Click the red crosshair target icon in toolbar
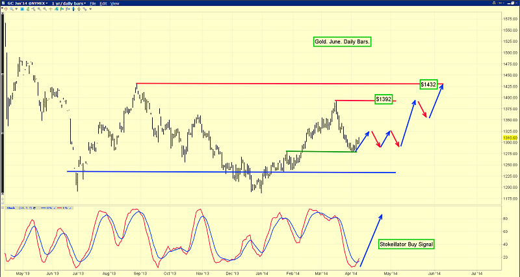This screenshot has width=520, height=277. (6, 9)
